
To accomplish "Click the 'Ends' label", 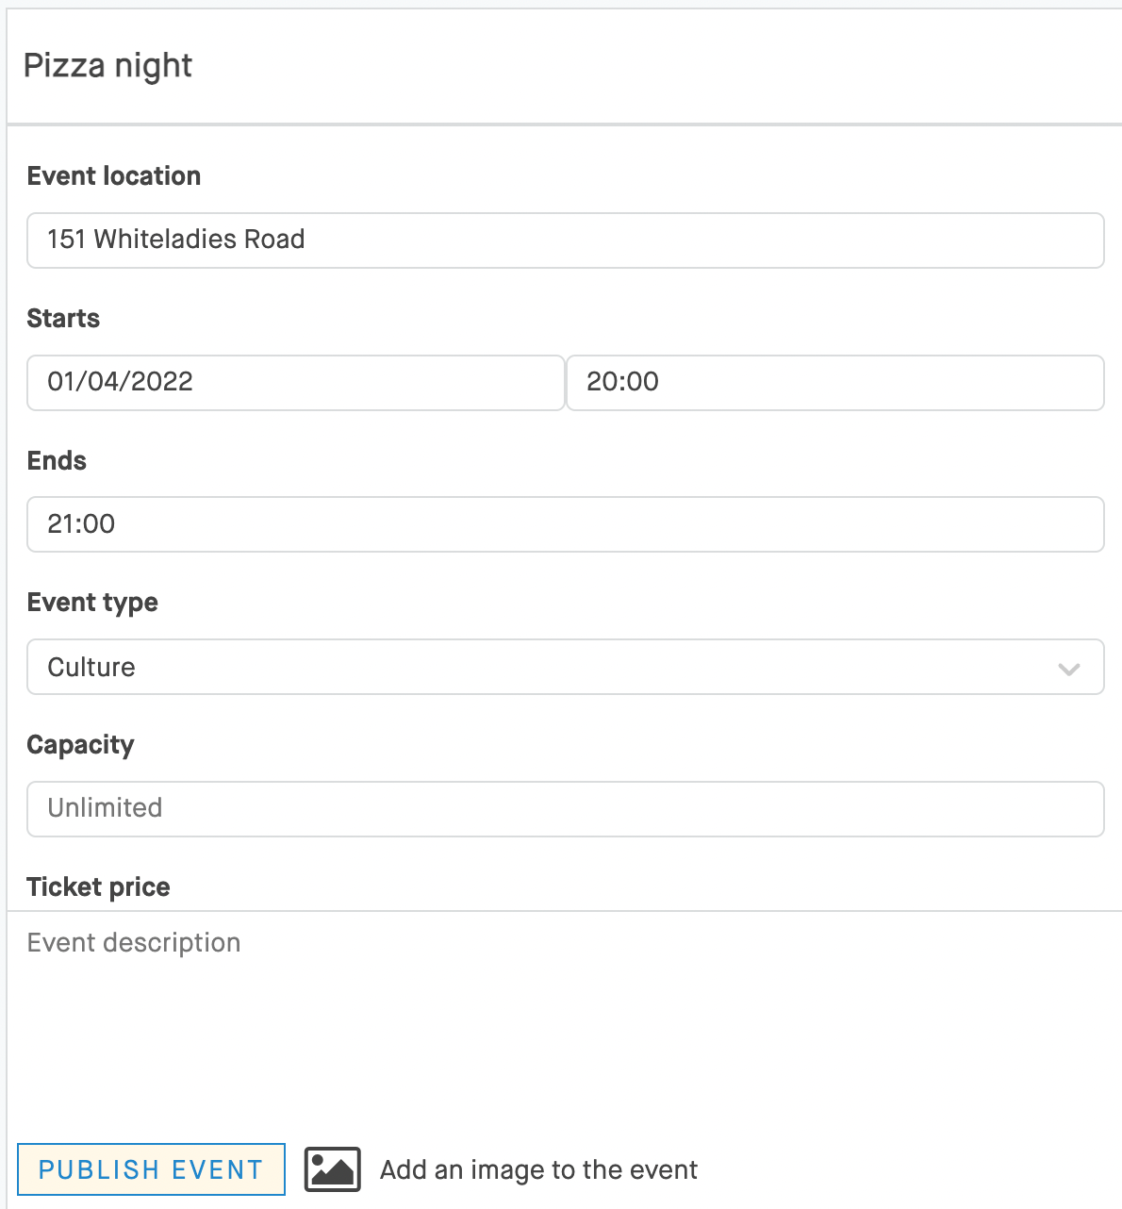I will [x=57, y=461].
